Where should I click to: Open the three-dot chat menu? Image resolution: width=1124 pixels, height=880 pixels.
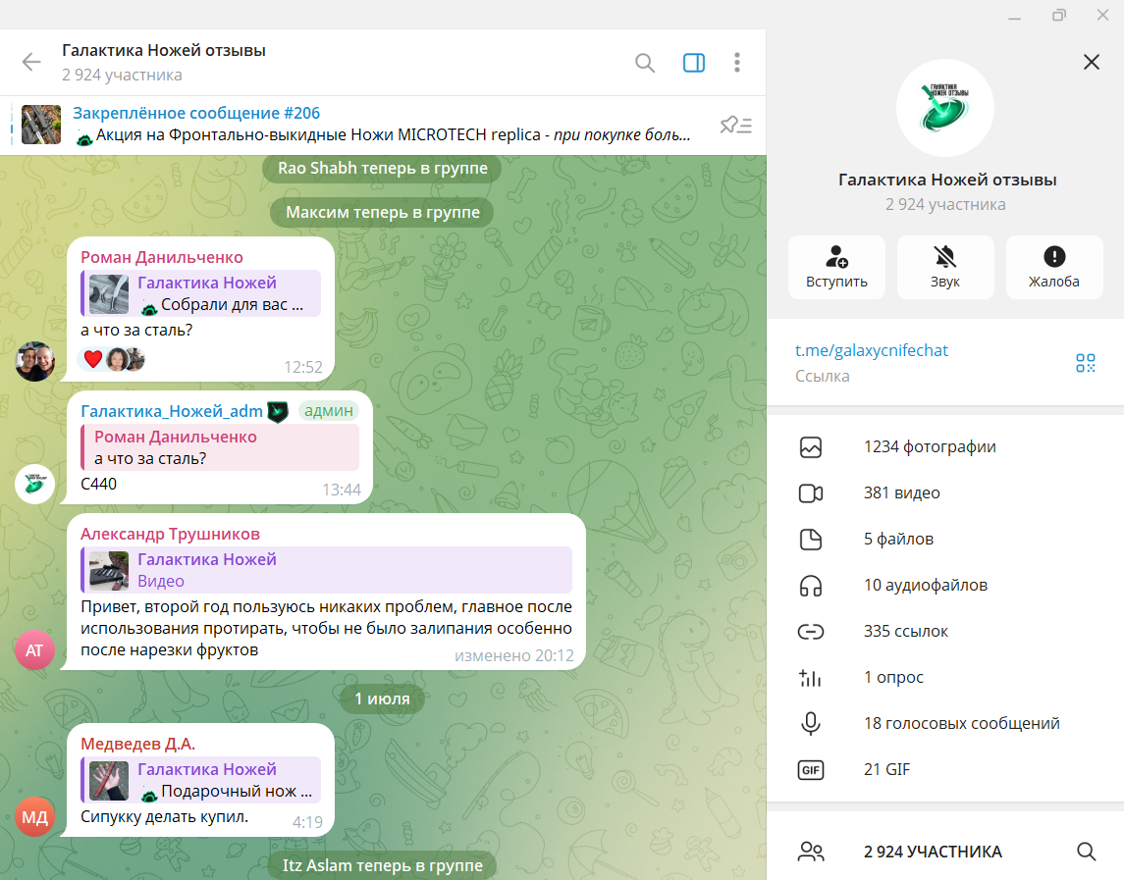tap(737, 63)
